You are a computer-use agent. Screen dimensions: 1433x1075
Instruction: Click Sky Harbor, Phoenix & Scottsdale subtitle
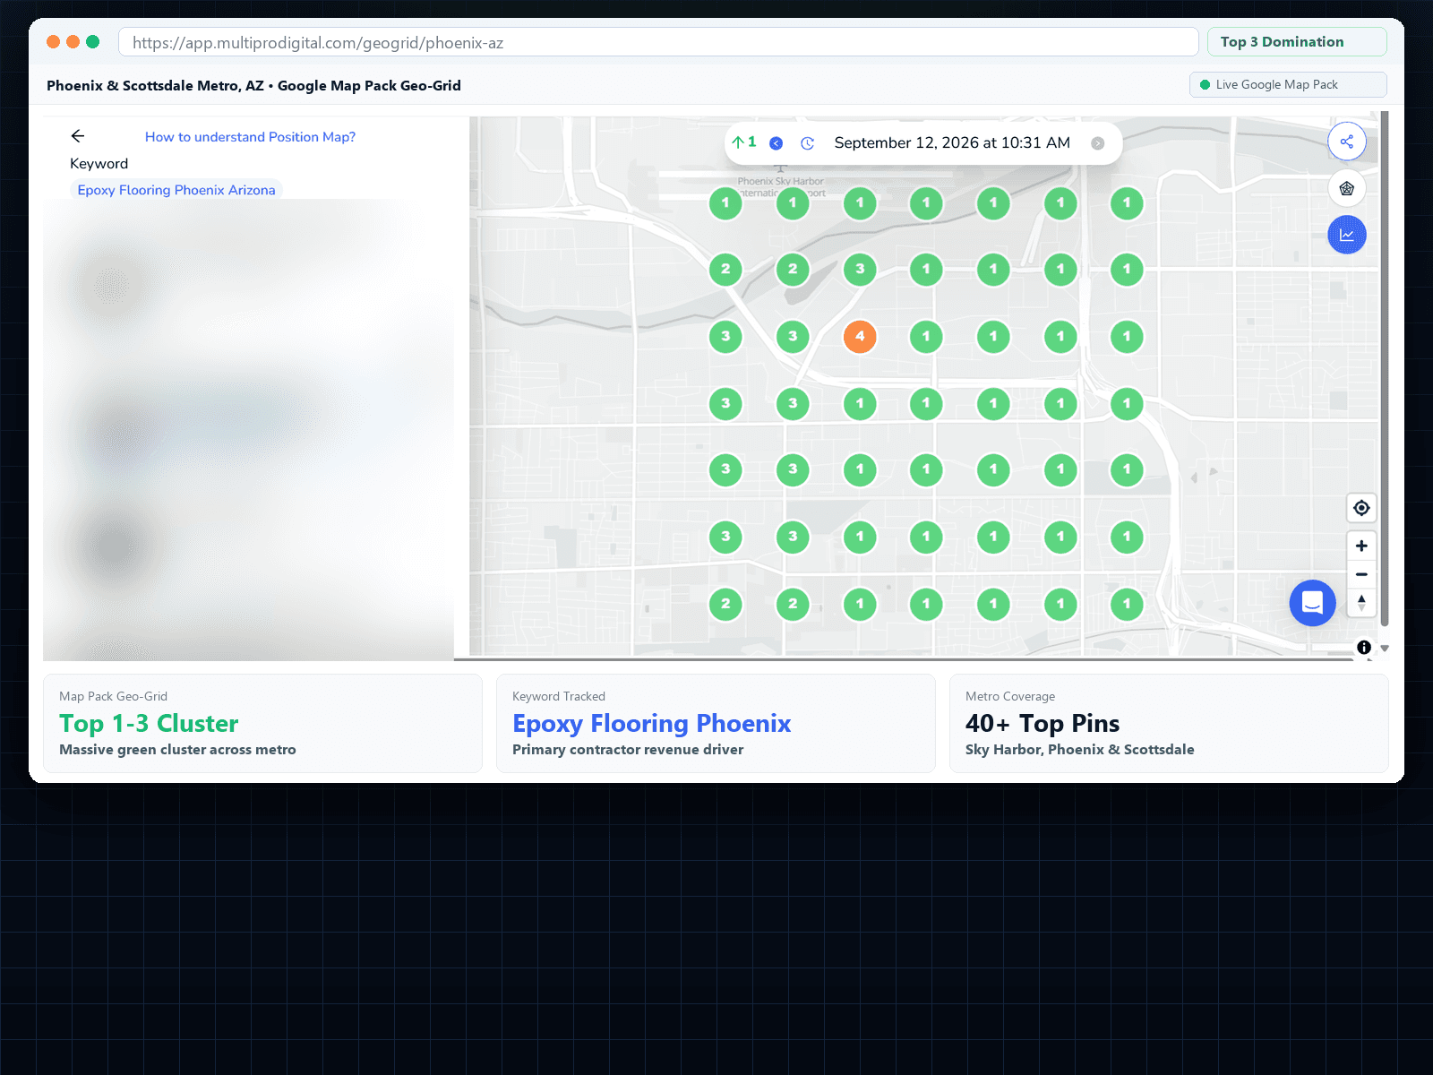1079,750
